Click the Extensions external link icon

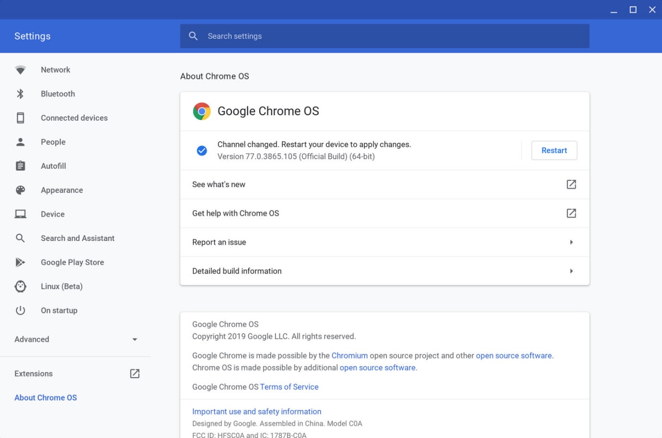(134, 373)
